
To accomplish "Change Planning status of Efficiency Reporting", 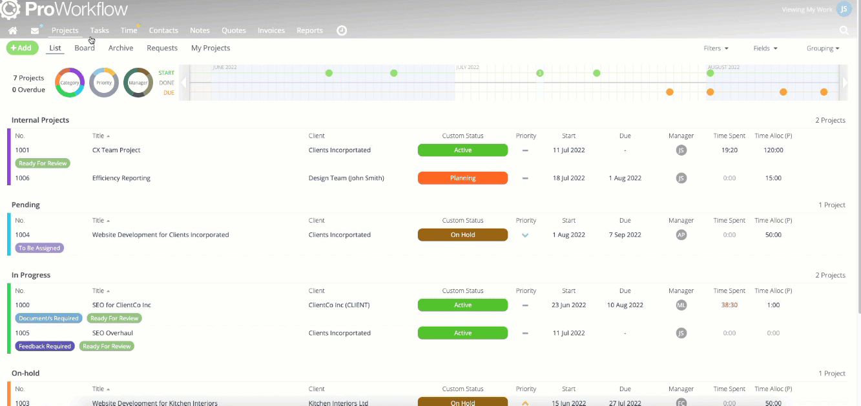I will [462, 178].
